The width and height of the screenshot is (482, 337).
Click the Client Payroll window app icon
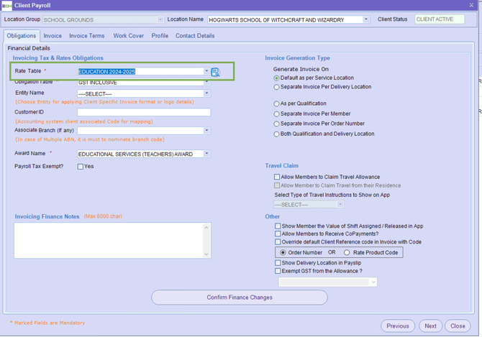[6, 5]
